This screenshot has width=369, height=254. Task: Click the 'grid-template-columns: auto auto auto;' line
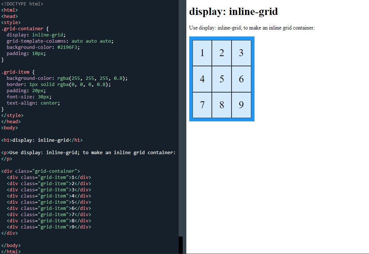point(60,41)
